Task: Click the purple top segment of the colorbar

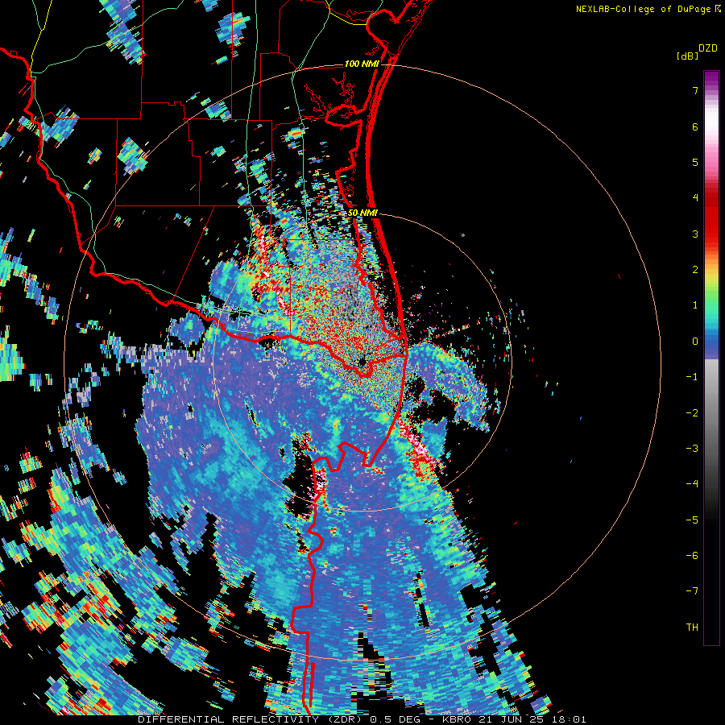Action: 711,77
